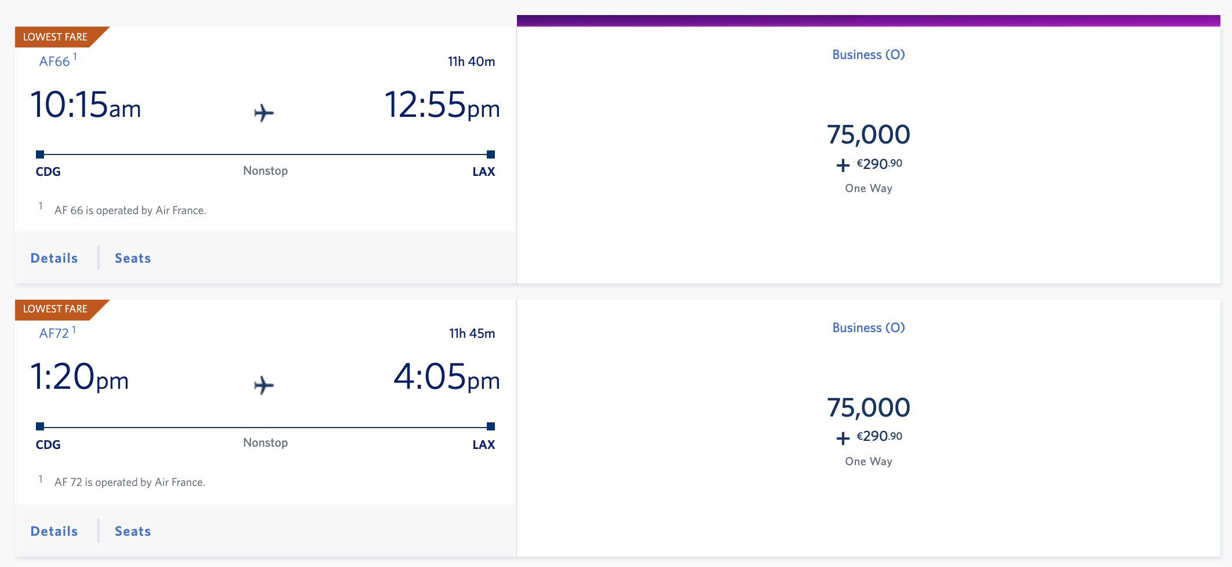Viewport: 1232px width, 567px height.
Task: Click the airplane icon on AF72 flight
Action: click(x=264, y=385)
